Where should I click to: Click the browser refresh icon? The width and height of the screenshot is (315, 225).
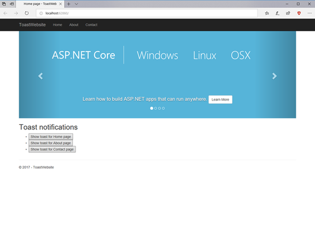pos(26,13)
